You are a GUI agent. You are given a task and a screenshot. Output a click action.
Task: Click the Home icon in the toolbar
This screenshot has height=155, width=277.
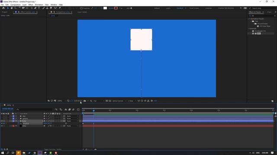pos(3,8)
